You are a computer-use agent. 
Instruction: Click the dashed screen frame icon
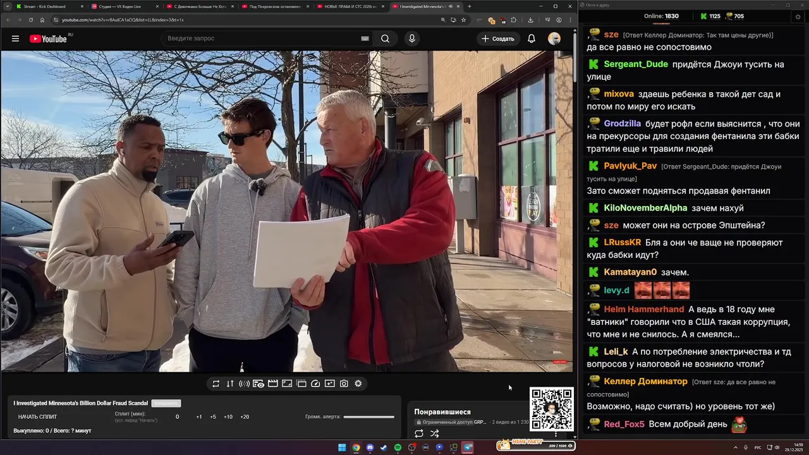(301, 384)
